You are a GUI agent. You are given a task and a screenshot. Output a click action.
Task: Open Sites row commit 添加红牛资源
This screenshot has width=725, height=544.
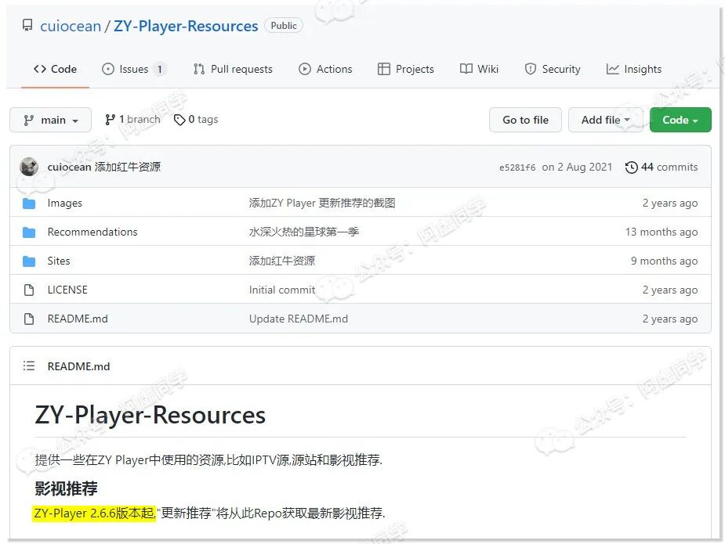281,261
